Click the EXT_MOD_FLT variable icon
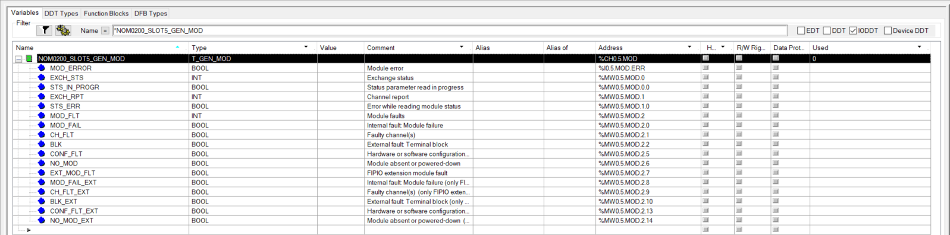The image size is (950, 235). point(42,173)
